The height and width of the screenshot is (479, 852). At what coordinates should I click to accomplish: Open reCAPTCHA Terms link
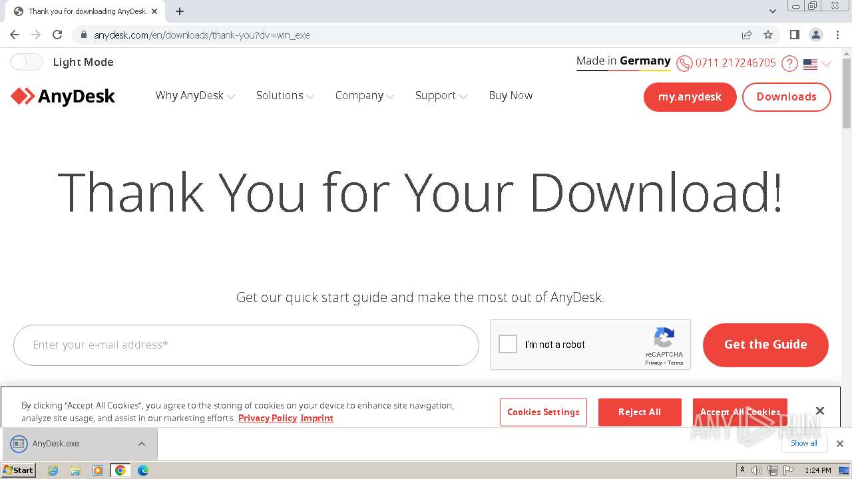676,363
